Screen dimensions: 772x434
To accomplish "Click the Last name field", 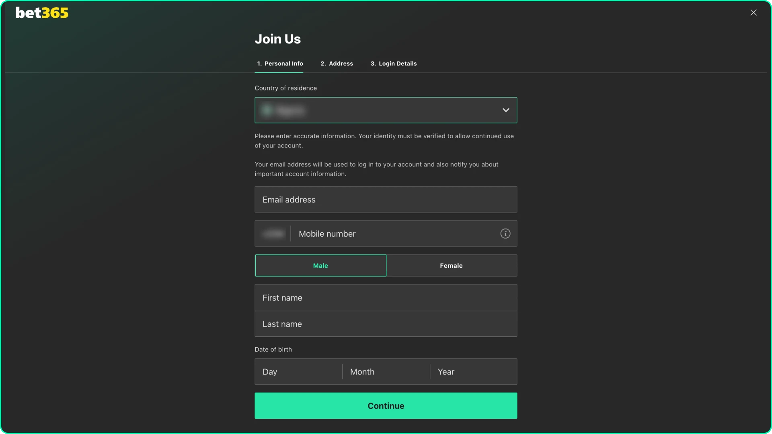I will coord(386,324).
